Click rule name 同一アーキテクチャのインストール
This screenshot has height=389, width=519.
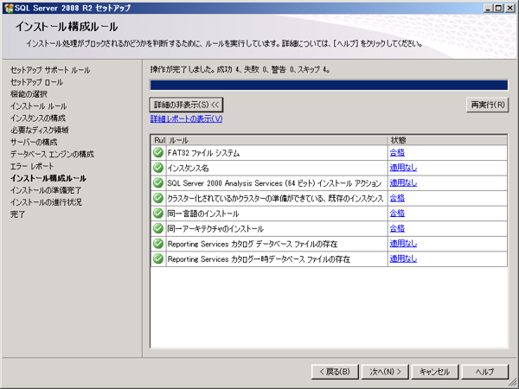215,229
